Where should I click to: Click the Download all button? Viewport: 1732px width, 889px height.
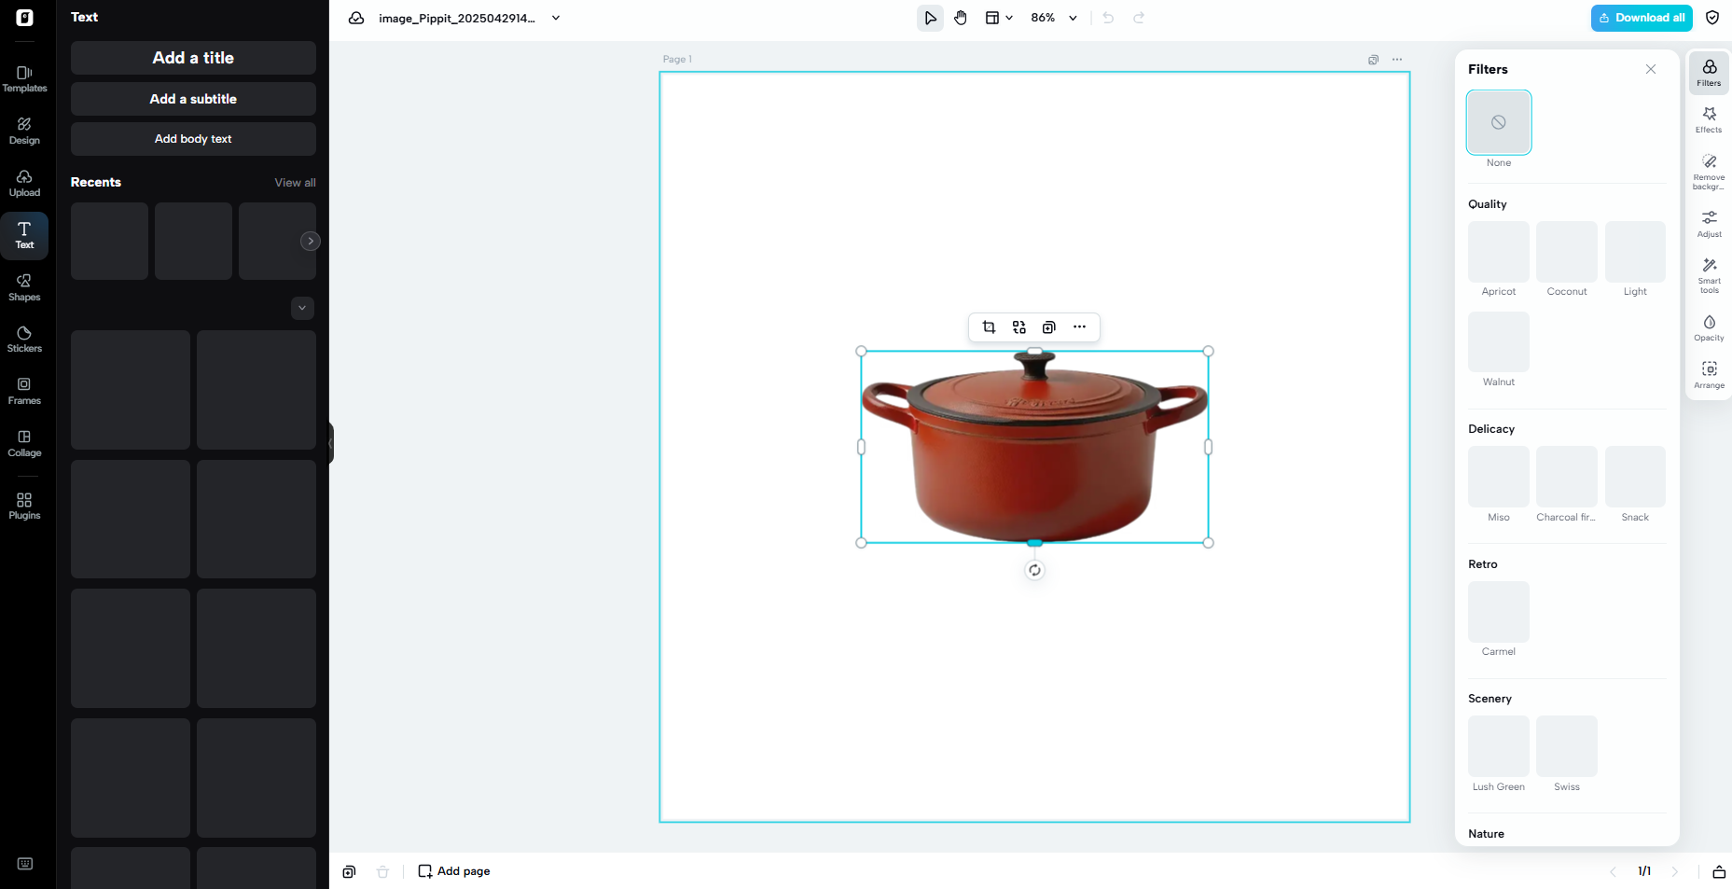point(1642,17)
